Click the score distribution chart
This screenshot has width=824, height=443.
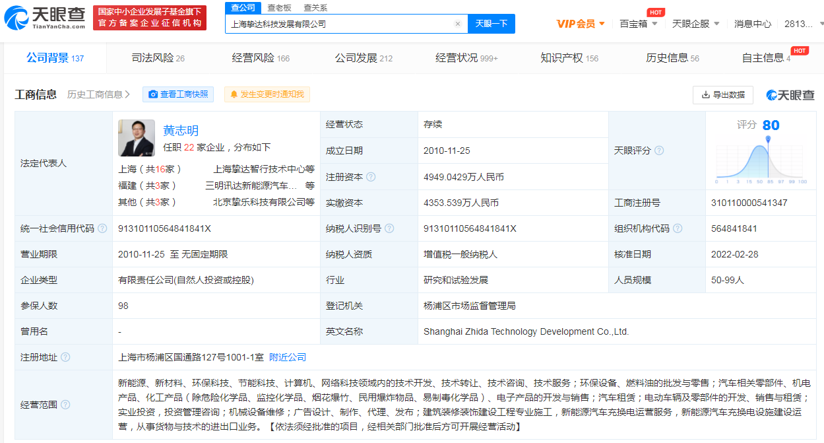click(x=761, y=160)
